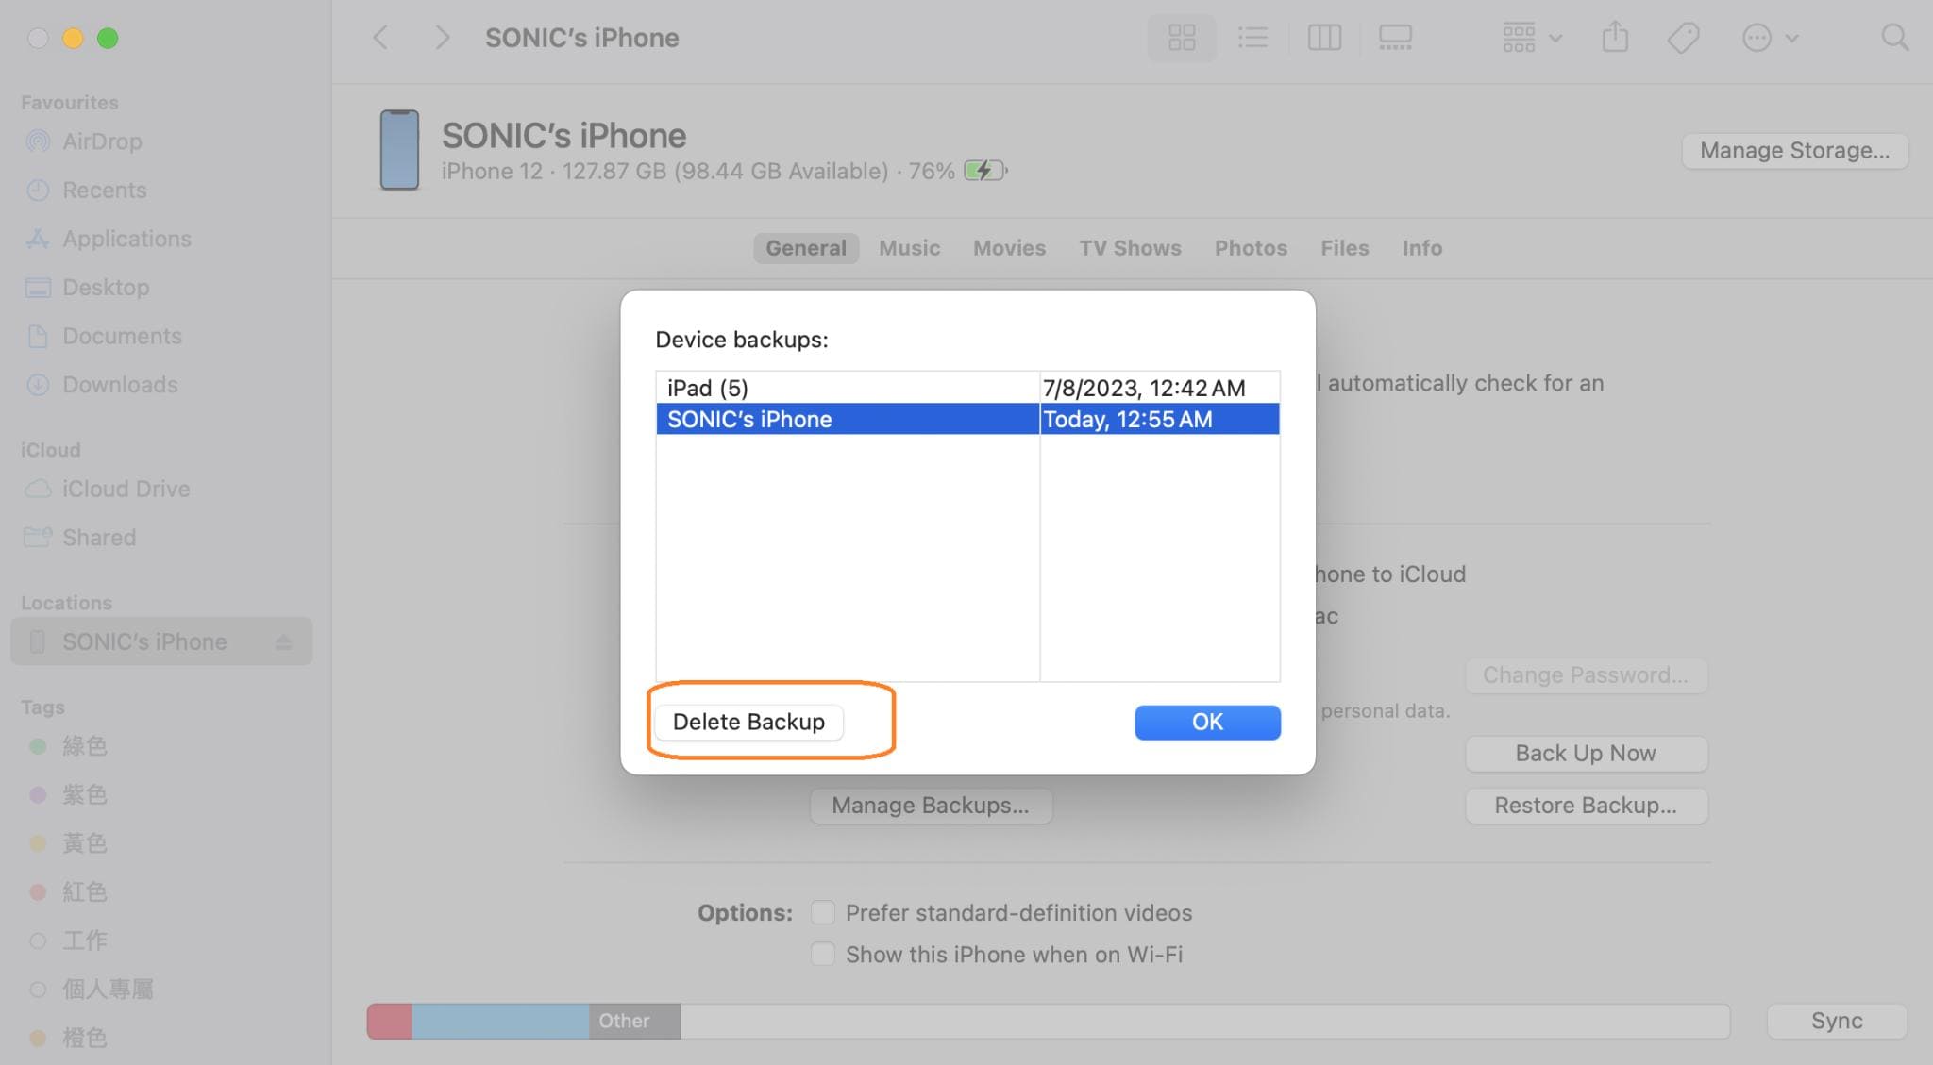
Task: Open the group-by options dropdown
Action: point(1531,38)
